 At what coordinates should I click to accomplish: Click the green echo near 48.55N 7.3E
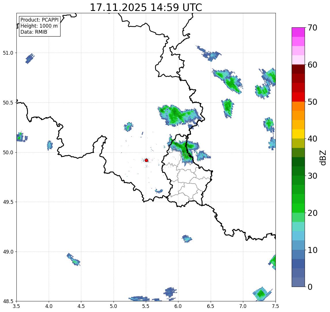[262, 294]
